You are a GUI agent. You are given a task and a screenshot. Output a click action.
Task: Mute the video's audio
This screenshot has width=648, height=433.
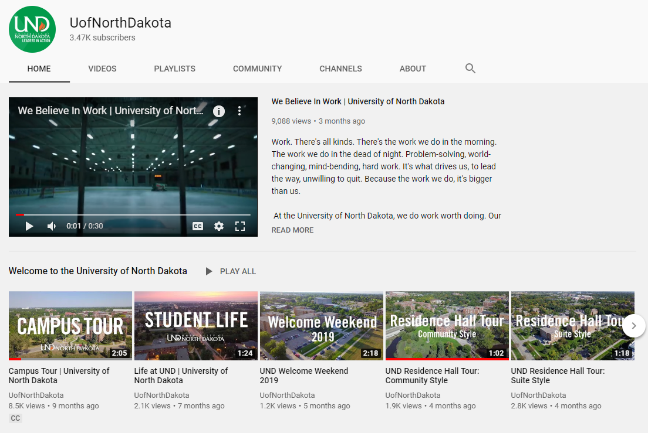[x=51, y=226]
